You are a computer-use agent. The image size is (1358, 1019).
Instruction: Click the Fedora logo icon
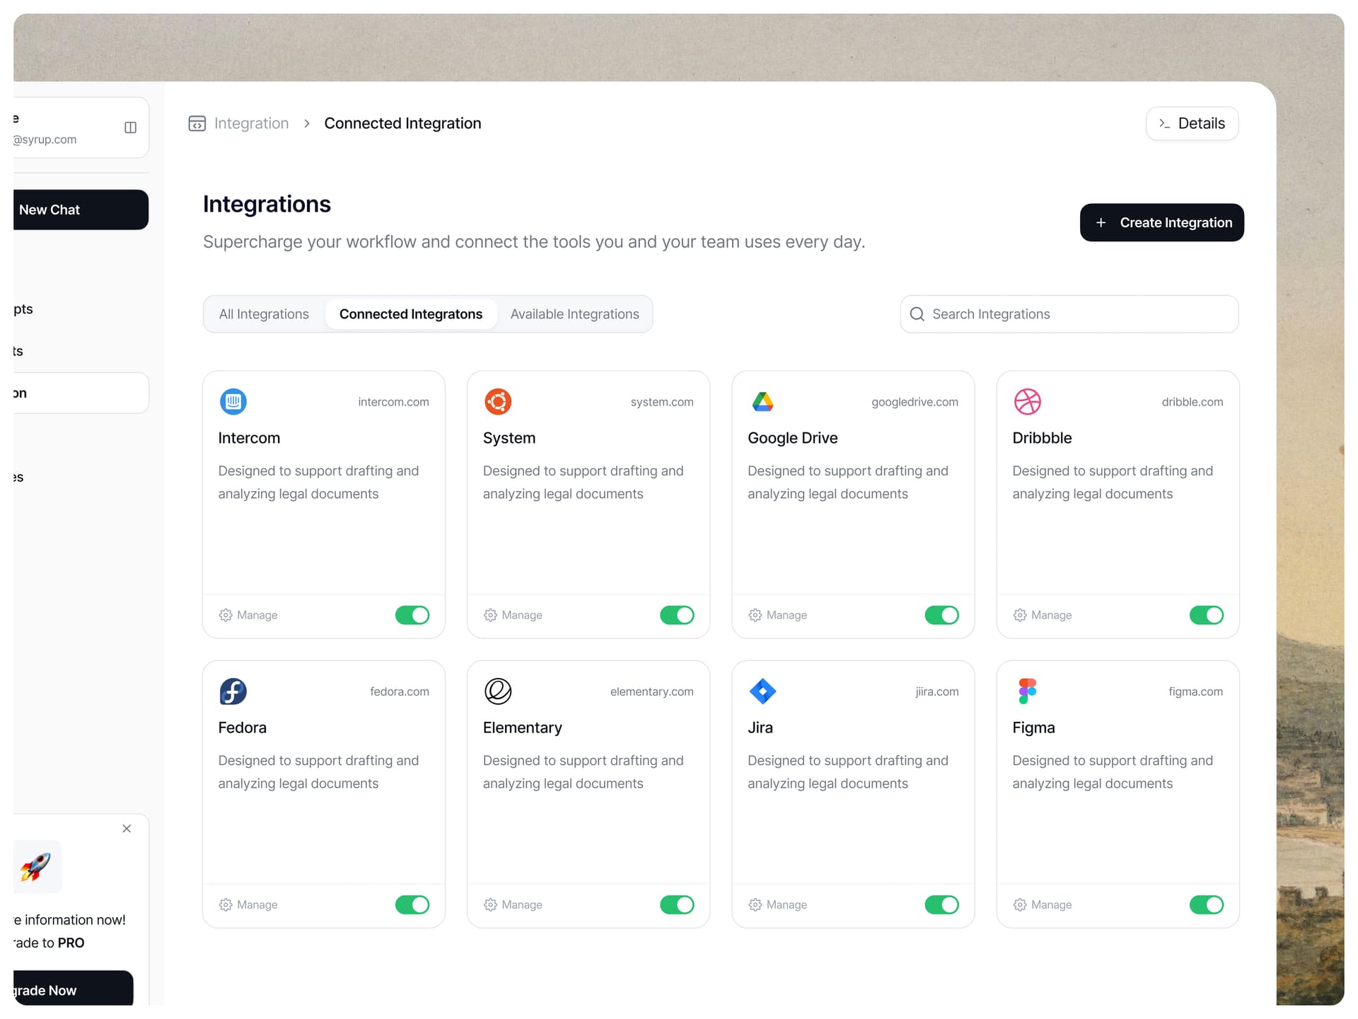tap(233, 691)
